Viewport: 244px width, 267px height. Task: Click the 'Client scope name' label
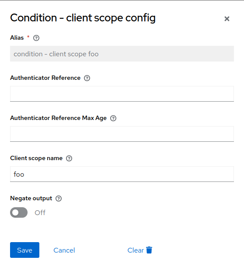pos(36,158)
